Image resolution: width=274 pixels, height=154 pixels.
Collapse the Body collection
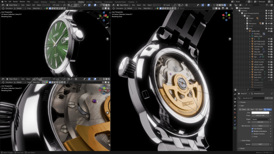[245, 29]
